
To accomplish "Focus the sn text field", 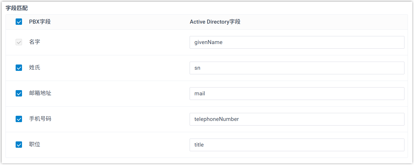I will (297, 68).
